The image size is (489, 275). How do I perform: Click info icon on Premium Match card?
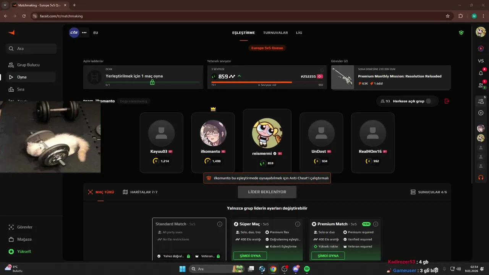[x=376, y=224]
